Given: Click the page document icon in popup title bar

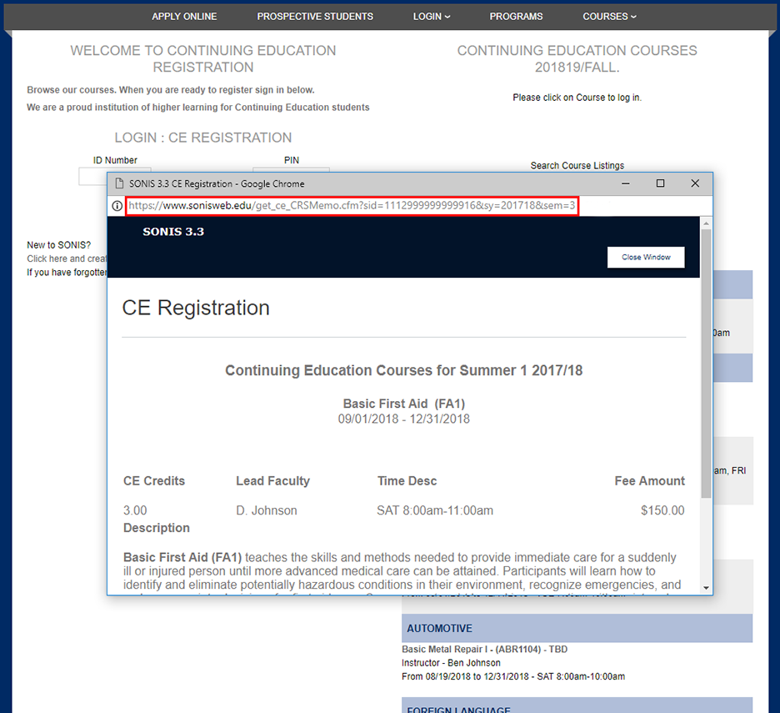Looking at the screenshot, I should (x=119, y=183).
